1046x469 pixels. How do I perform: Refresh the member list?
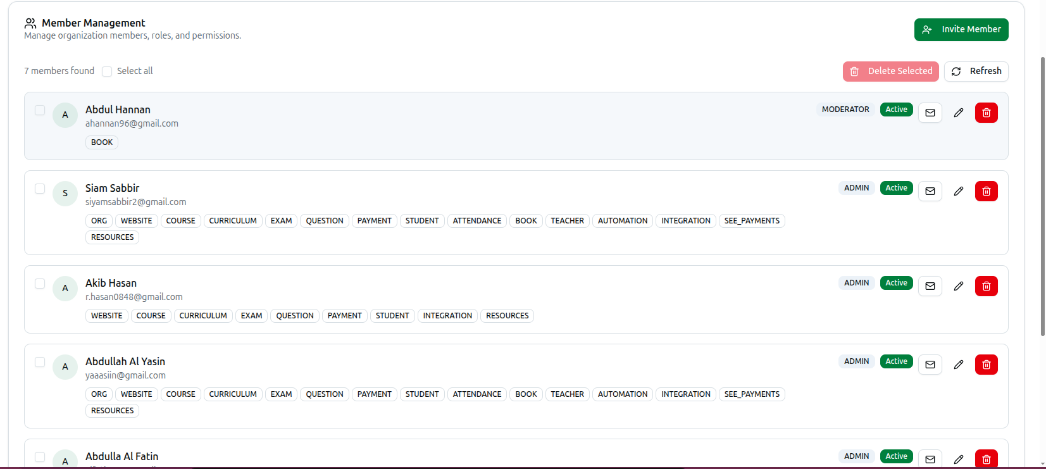point(976,72)
